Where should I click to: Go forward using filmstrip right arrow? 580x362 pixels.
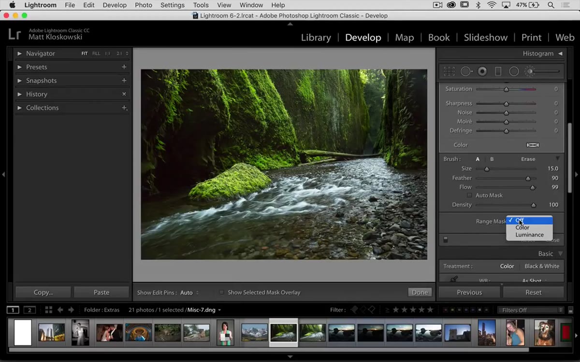tap(71, 310)
